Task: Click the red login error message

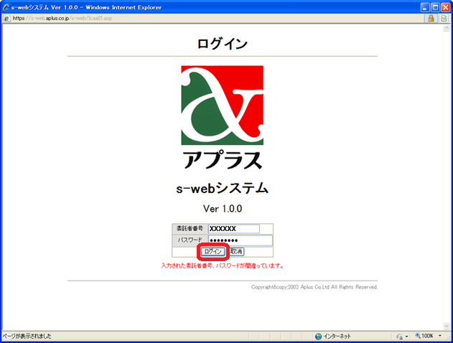Action: 222,266
